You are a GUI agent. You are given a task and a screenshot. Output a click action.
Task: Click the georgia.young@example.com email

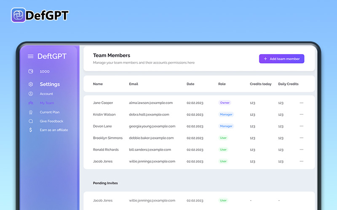coord(152,126)
